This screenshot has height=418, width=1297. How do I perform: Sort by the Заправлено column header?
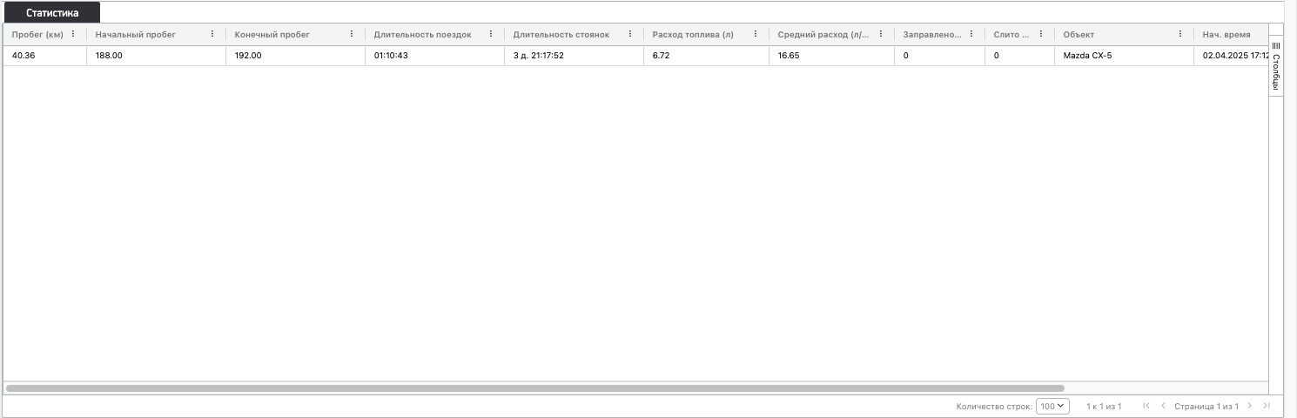pyautogui.click(x=932, y=34)
